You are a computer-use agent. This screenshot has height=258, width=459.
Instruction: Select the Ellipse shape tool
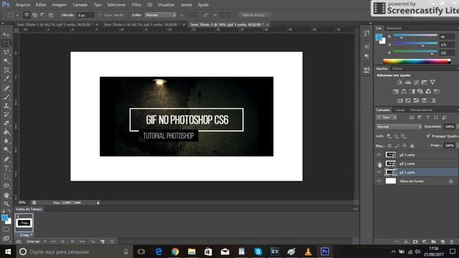click(6, 186)
